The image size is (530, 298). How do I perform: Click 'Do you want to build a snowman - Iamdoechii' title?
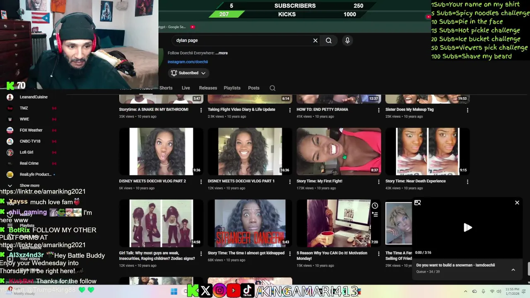point(455,265)
